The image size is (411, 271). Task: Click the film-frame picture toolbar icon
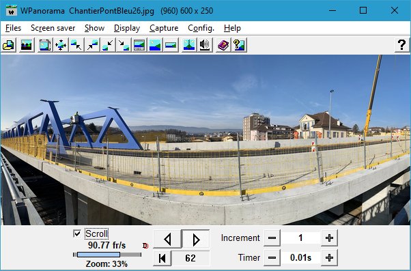[x=45, y=45]
